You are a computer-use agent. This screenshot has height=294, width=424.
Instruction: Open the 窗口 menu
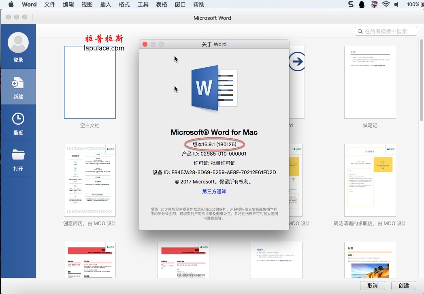coord(180,4)
